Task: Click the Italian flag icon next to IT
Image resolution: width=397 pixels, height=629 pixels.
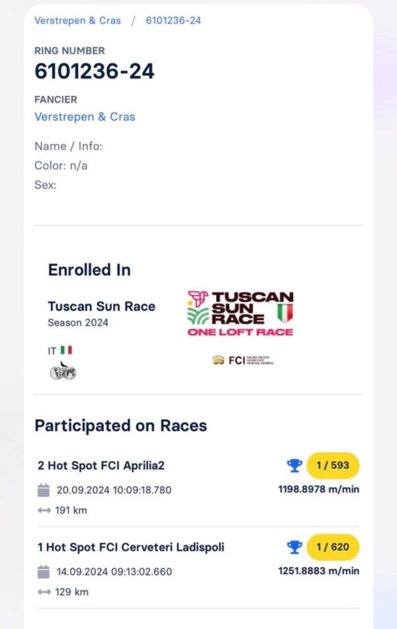Action: [66, 350]
